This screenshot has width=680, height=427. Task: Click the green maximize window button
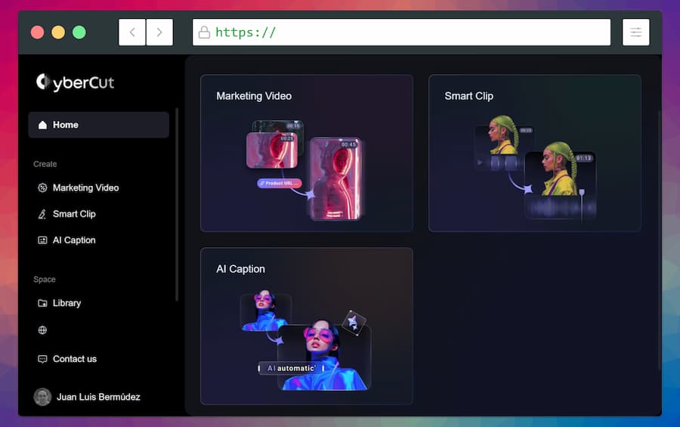[79, 32]
